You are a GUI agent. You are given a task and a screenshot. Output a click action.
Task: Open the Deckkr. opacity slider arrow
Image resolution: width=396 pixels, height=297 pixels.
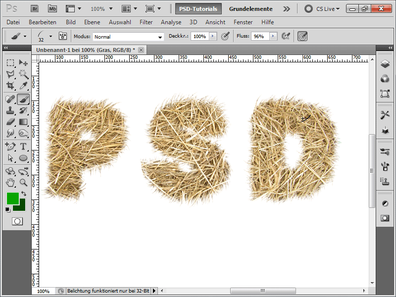[x=213, y=36]
